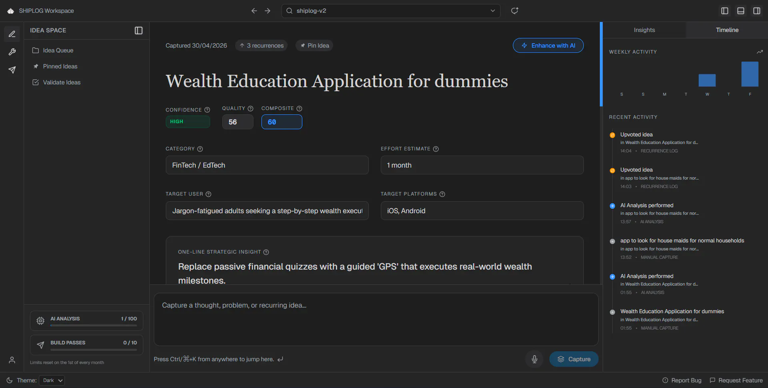
Task: Show Effort Estimate help icon
Action: (436, 149)
